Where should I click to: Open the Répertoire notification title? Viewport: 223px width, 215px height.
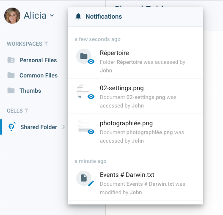point(114,53)
